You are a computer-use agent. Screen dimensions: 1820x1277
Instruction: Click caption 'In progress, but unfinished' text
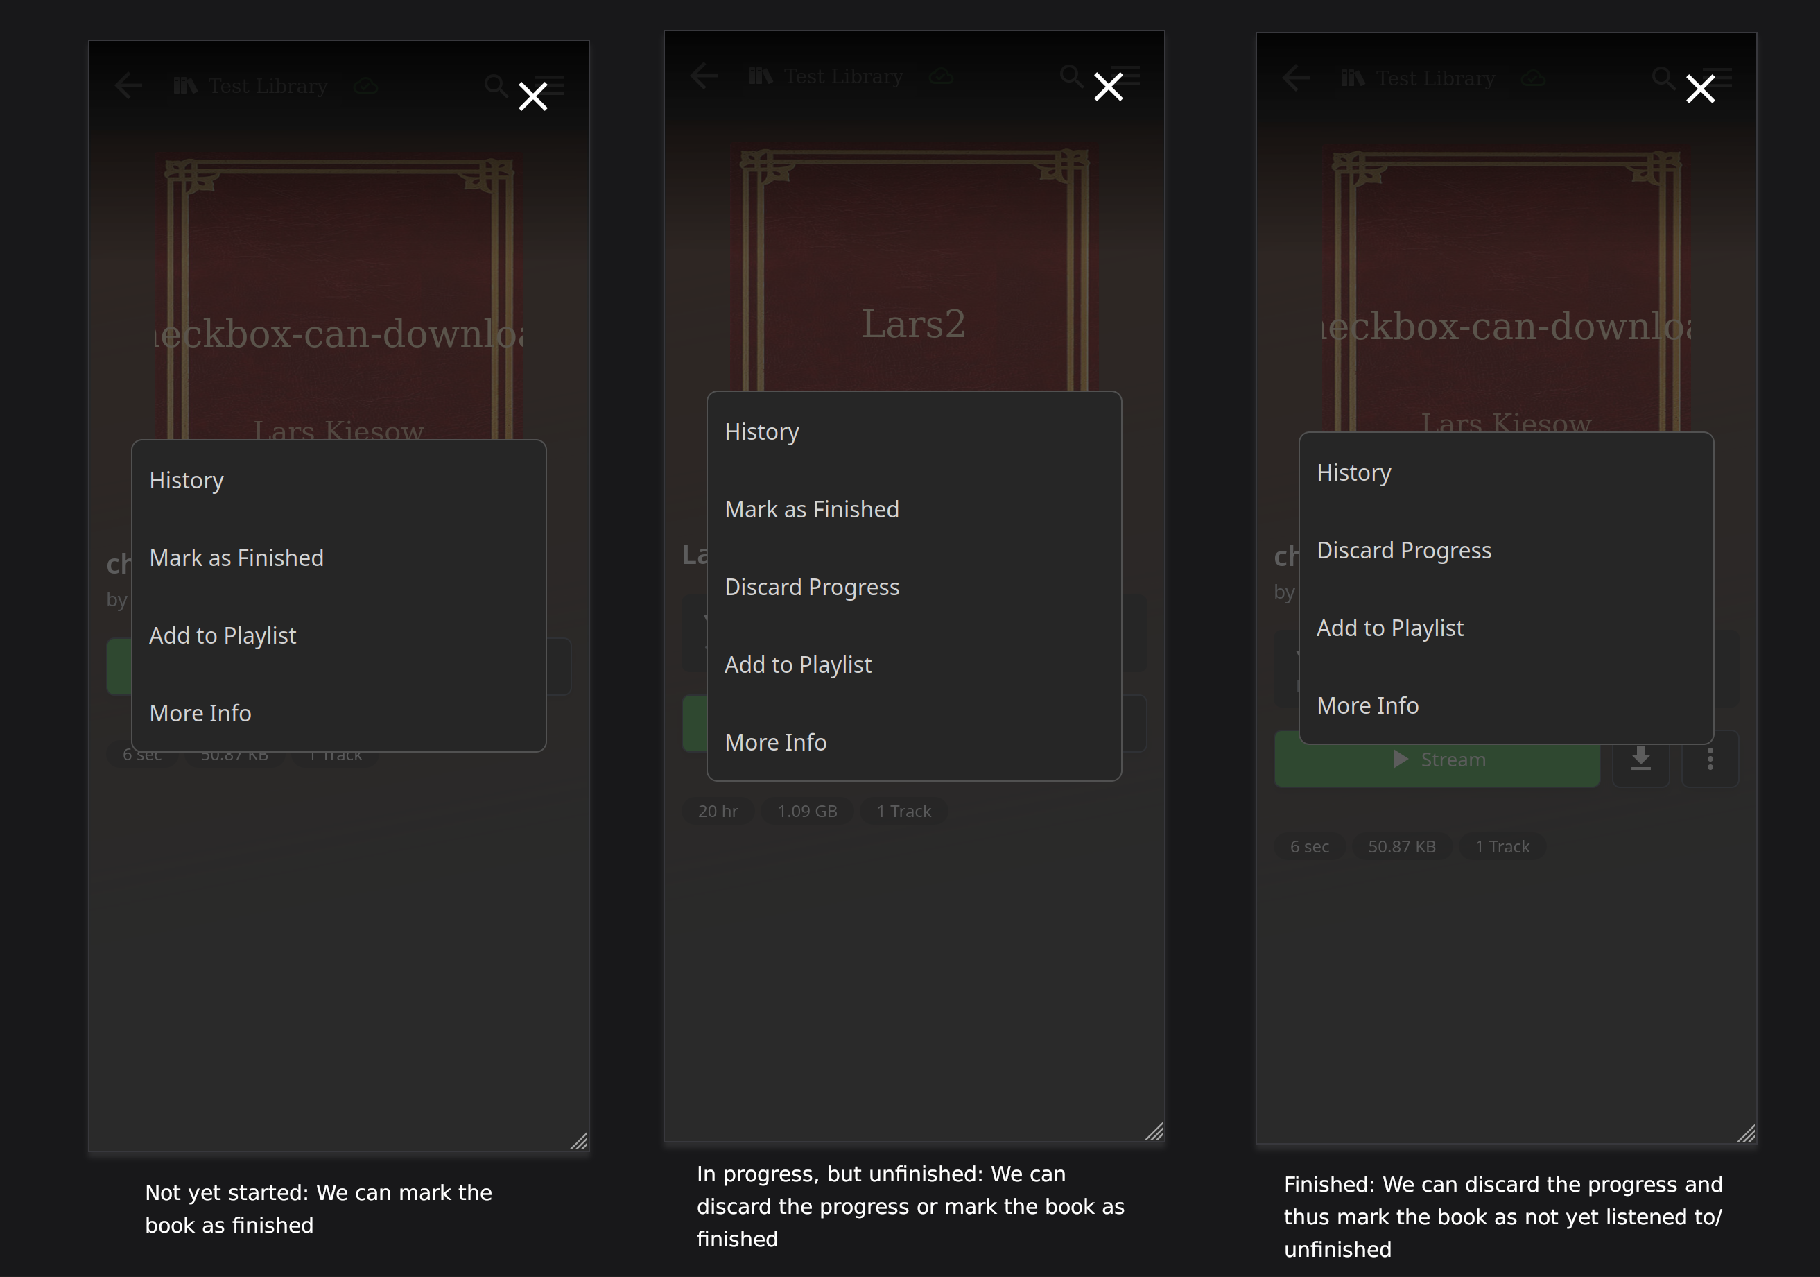(x=911, y=1206)
